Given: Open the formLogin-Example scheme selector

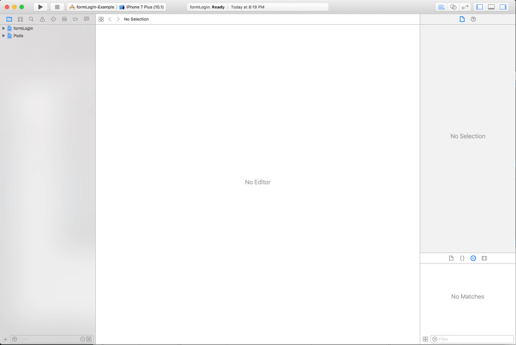Looking at the screenshot, I should (92, 7).
